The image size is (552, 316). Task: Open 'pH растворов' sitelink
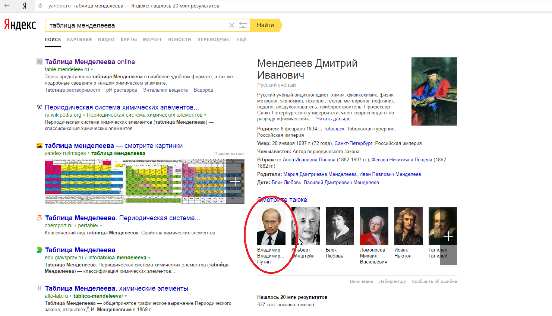pos(122,90)
